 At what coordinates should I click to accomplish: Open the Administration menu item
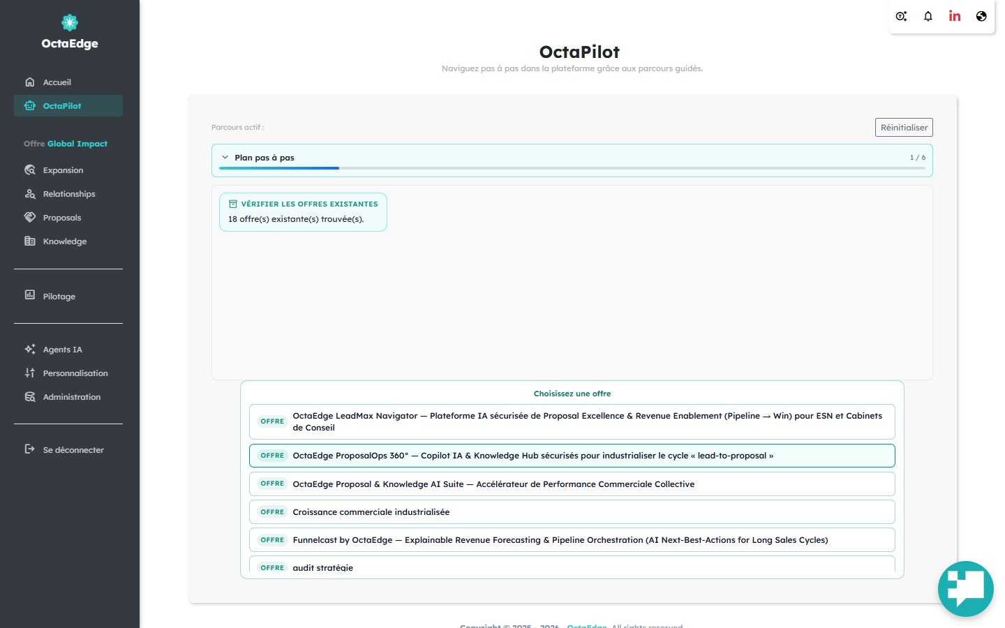[x=68, y=396]
